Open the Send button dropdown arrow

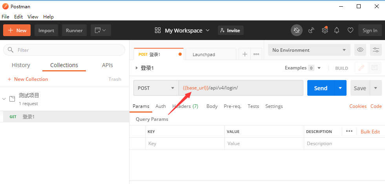click(x=340, y=88)
